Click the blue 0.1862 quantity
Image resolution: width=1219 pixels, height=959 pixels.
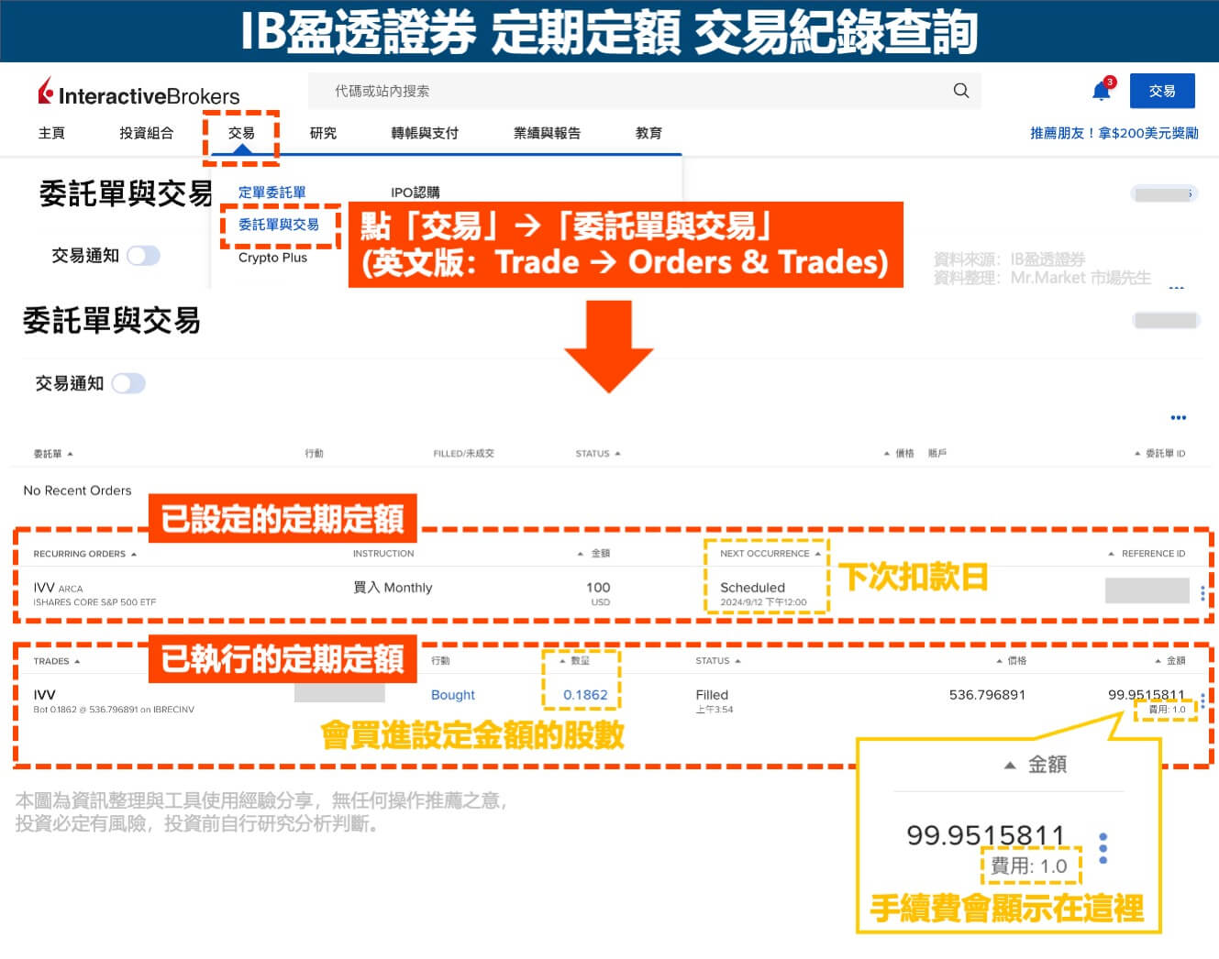(585, 695)
